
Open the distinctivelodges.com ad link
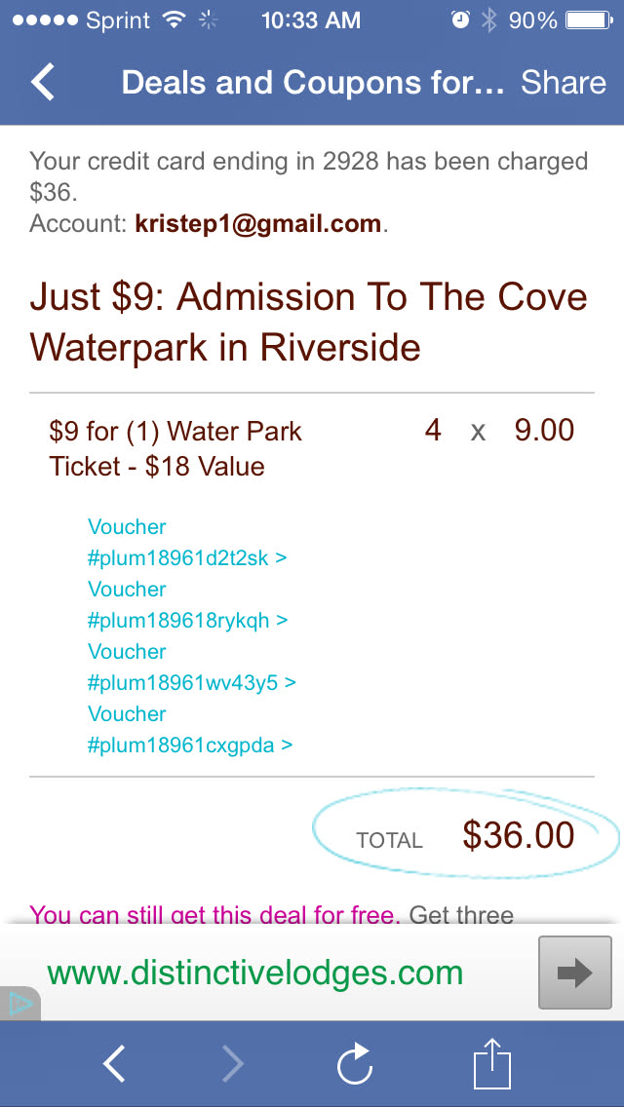click(254, 973)
